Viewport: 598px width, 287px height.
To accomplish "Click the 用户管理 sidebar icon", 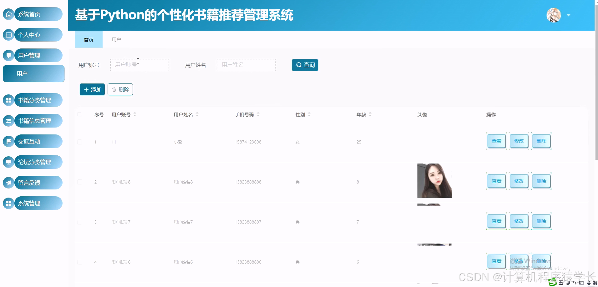I will click(x=8, y=55).
